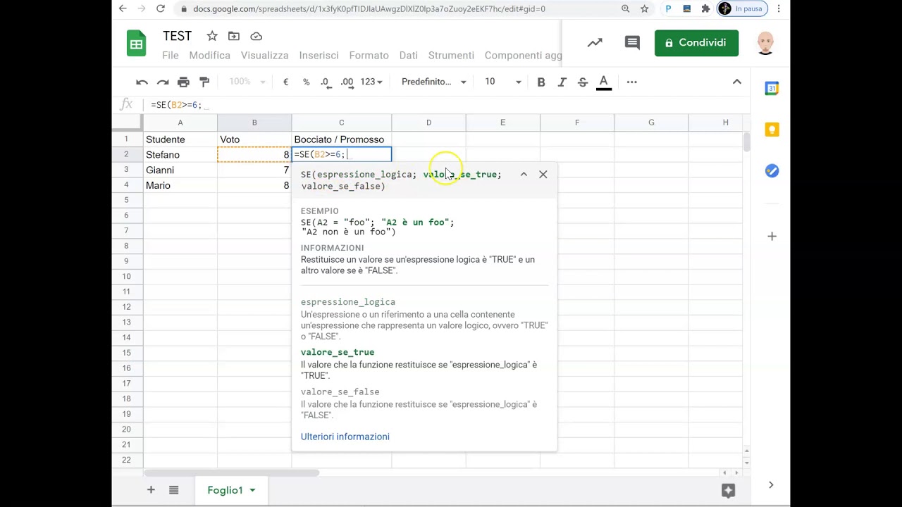
Task: Apply percent format with % icon
Action: (x=306, y=82)
